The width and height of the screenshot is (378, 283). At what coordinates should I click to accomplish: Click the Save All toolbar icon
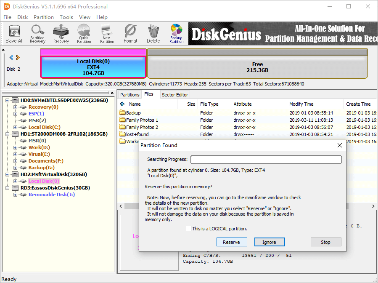coord(14,34)
